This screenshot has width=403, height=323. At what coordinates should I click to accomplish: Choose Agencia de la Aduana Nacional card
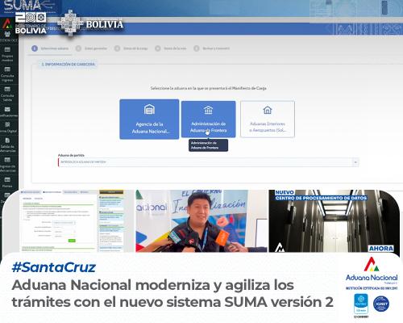click(x=149, y=120)
